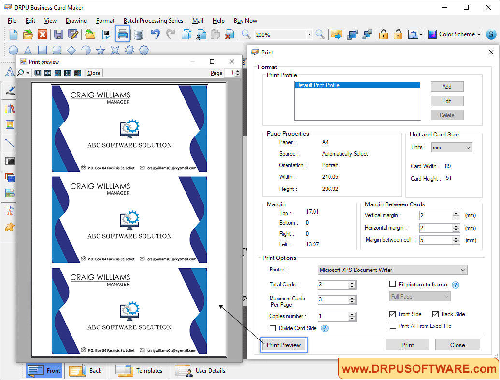Click the red X close-document toolbar icon
500x380 pixels.
pyautogui.click(x=43, y=34)
